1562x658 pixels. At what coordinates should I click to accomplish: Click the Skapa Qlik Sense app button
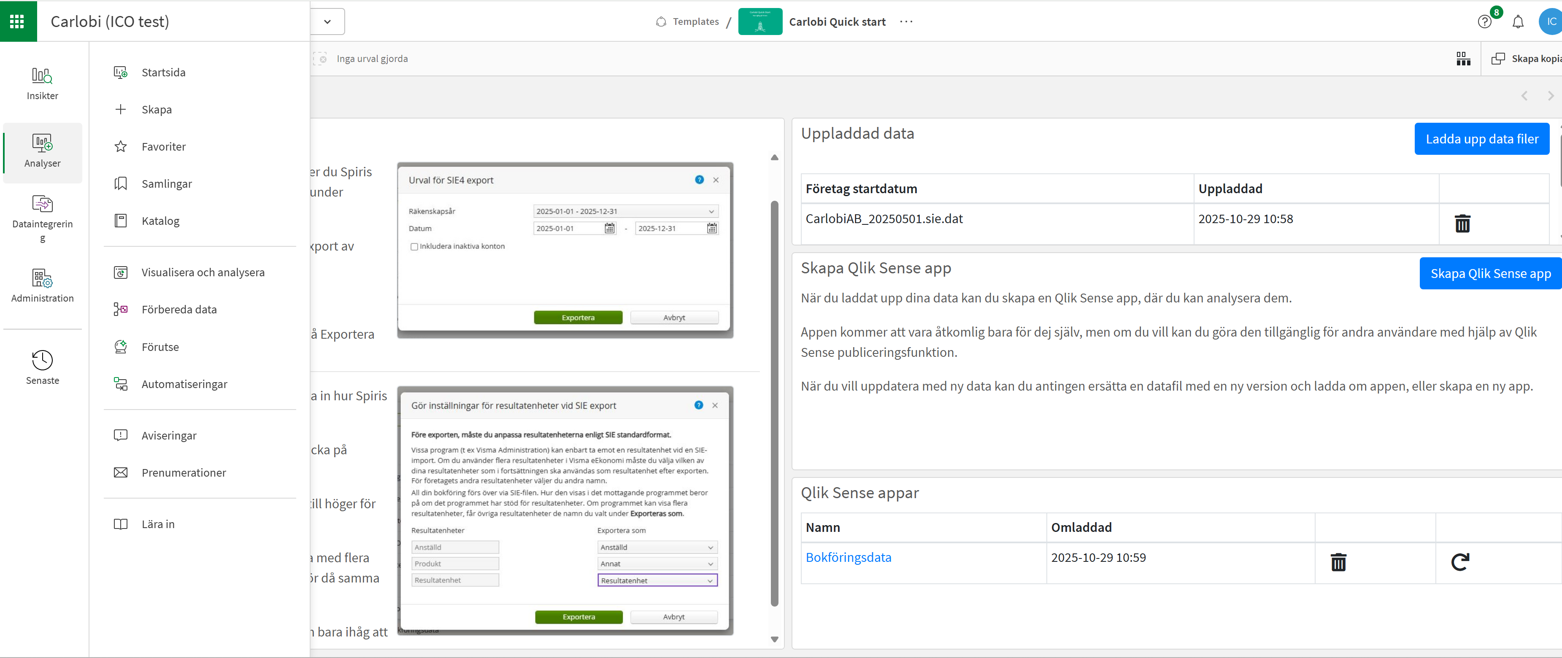[x=1490, y=273]
